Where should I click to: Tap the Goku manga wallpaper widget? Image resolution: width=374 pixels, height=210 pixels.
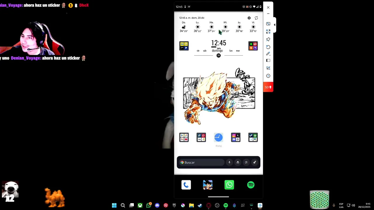219,96
